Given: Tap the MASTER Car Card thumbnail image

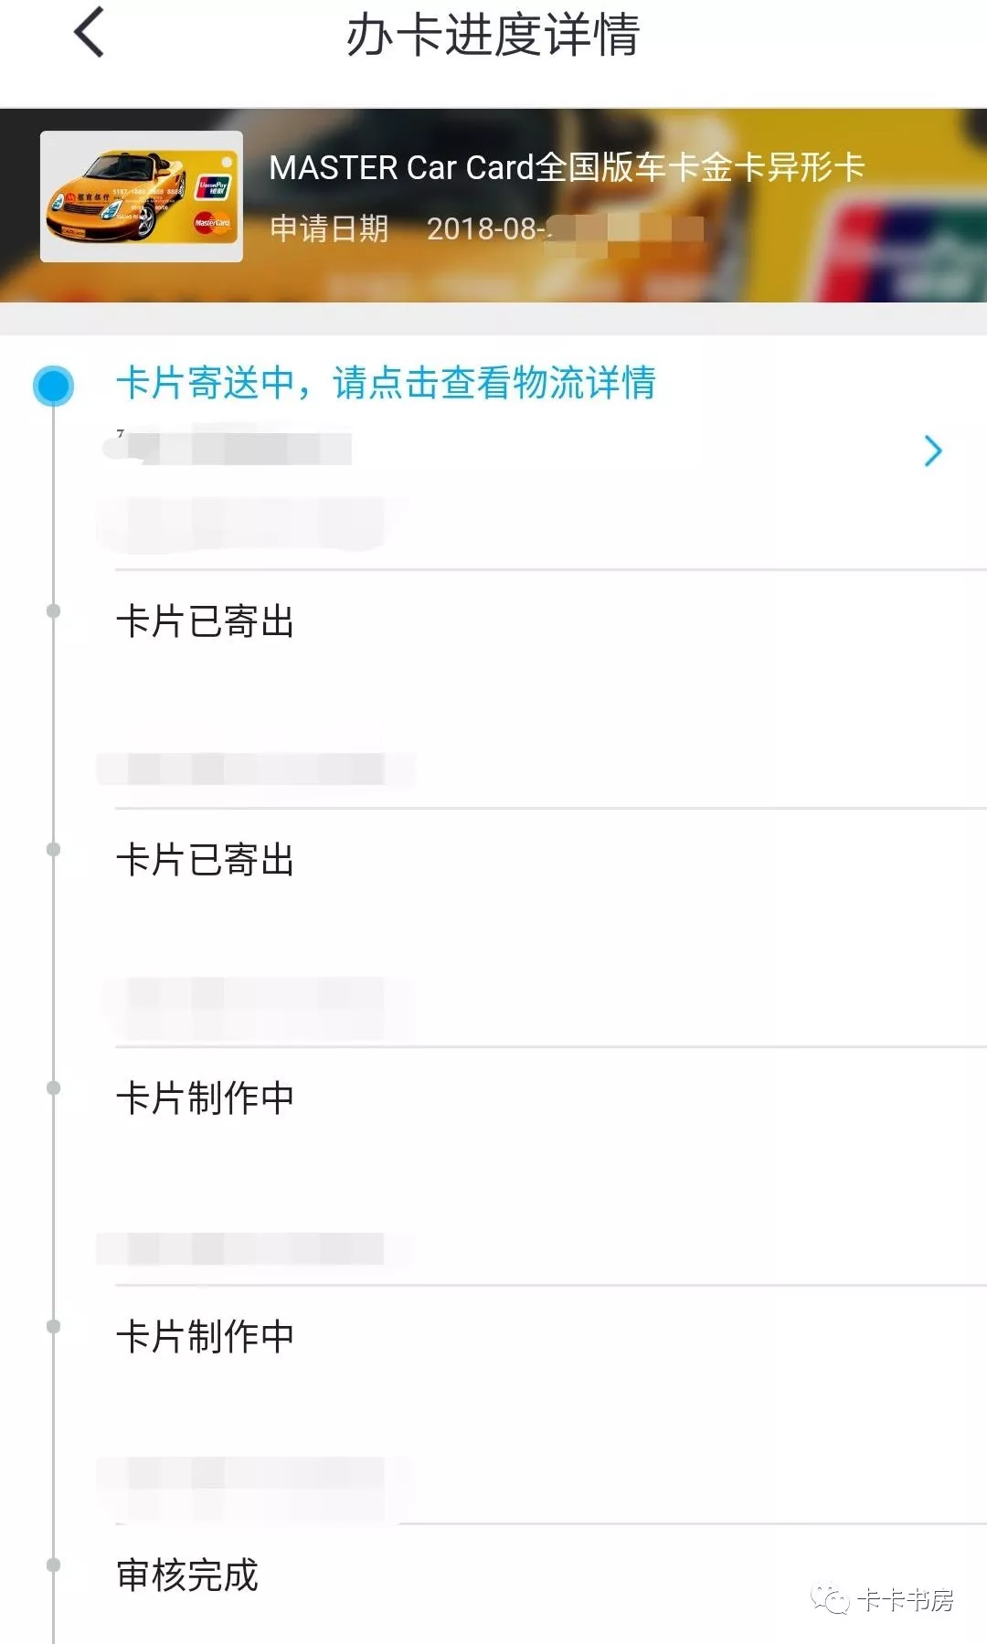Looking at the screenshot, I should (x=142, y=196).
